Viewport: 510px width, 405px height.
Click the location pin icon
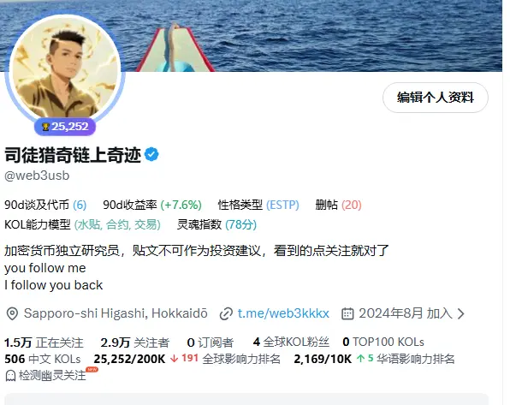(12, 314)
